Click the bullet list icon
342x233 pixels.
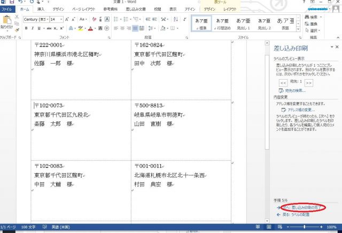tap(115, 19)
